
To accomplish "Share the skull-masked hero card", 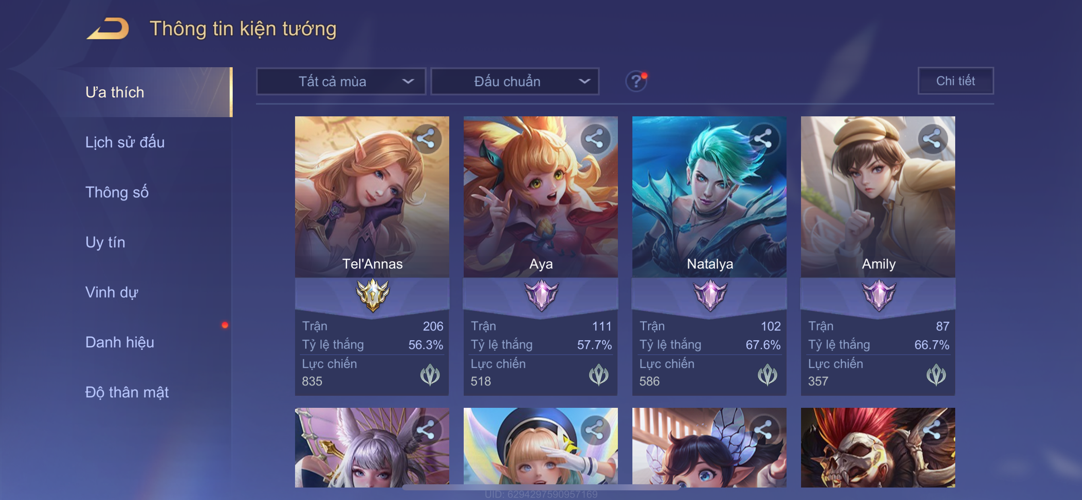I will click(933, 430).
